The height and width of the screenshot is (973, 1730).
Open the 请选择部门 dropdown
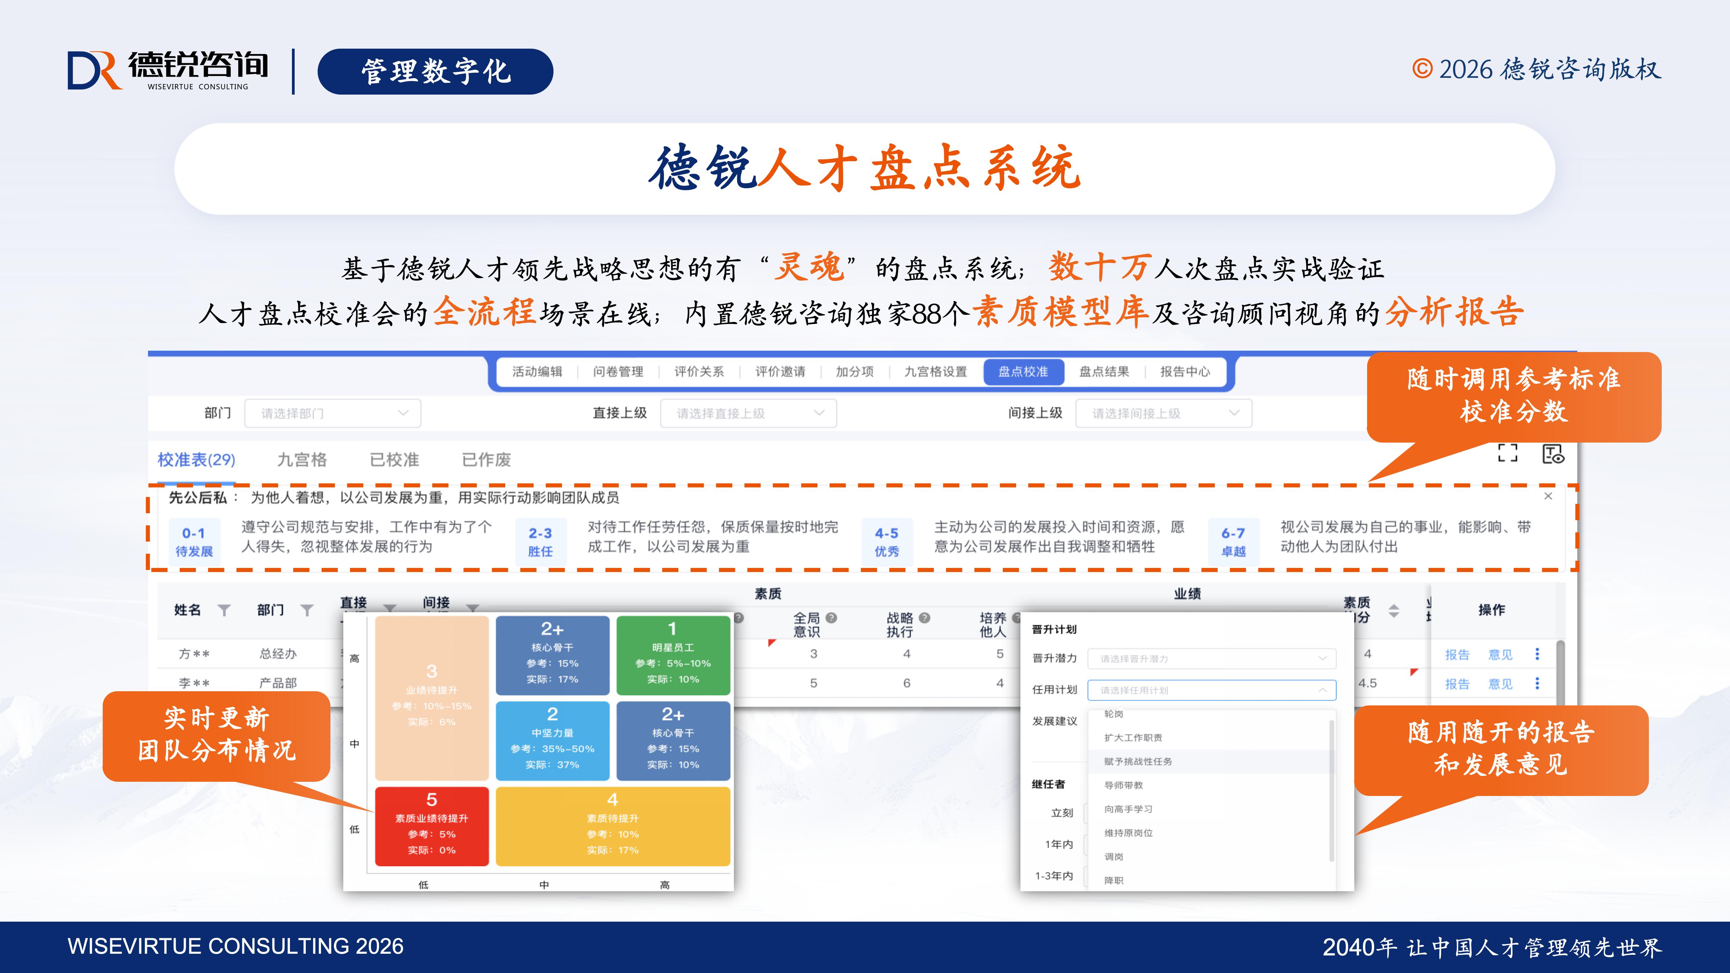coord(332,413)
